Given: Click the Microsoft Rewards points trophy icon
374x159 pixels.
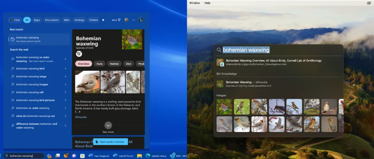Looking at the screenshot, I should (x=119, y=20).
